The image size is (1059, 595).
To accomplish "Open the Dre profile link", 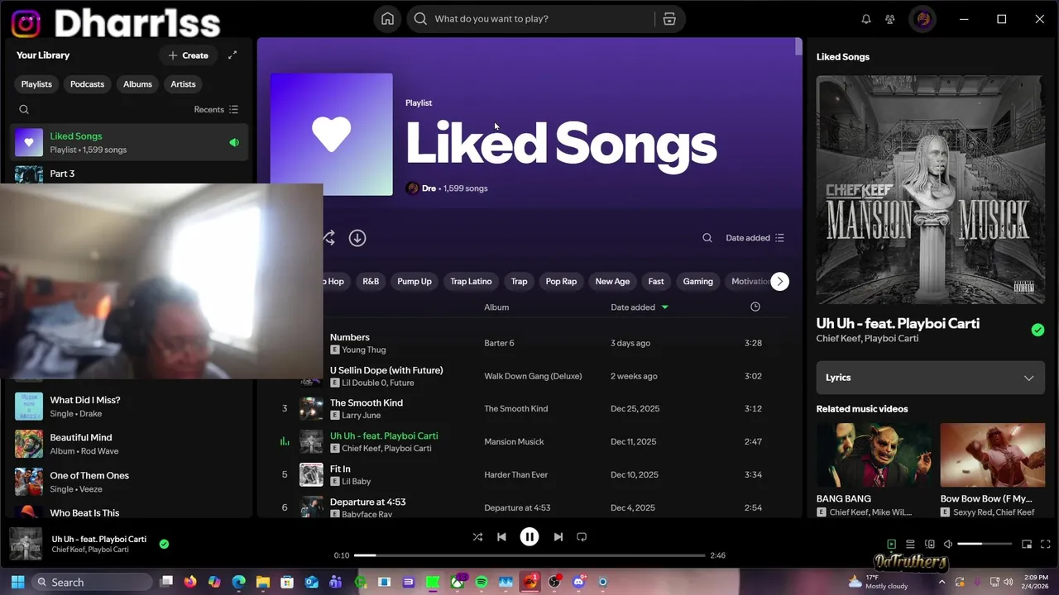I will pos(429,188).
